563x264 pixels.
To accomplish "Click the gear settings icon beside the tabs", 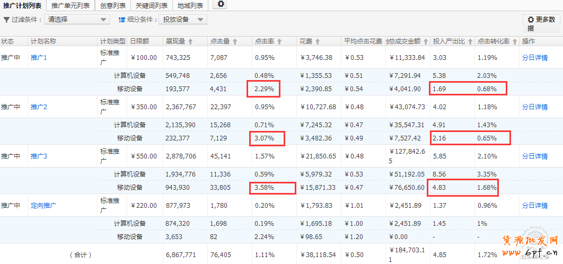I will pyautogui.click(x=221, y=4).
